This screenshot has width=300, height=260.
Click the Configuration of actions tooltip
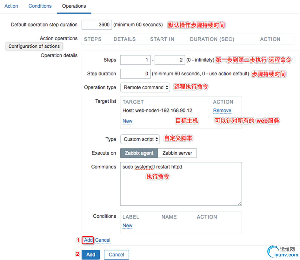[x=34, y=46]
